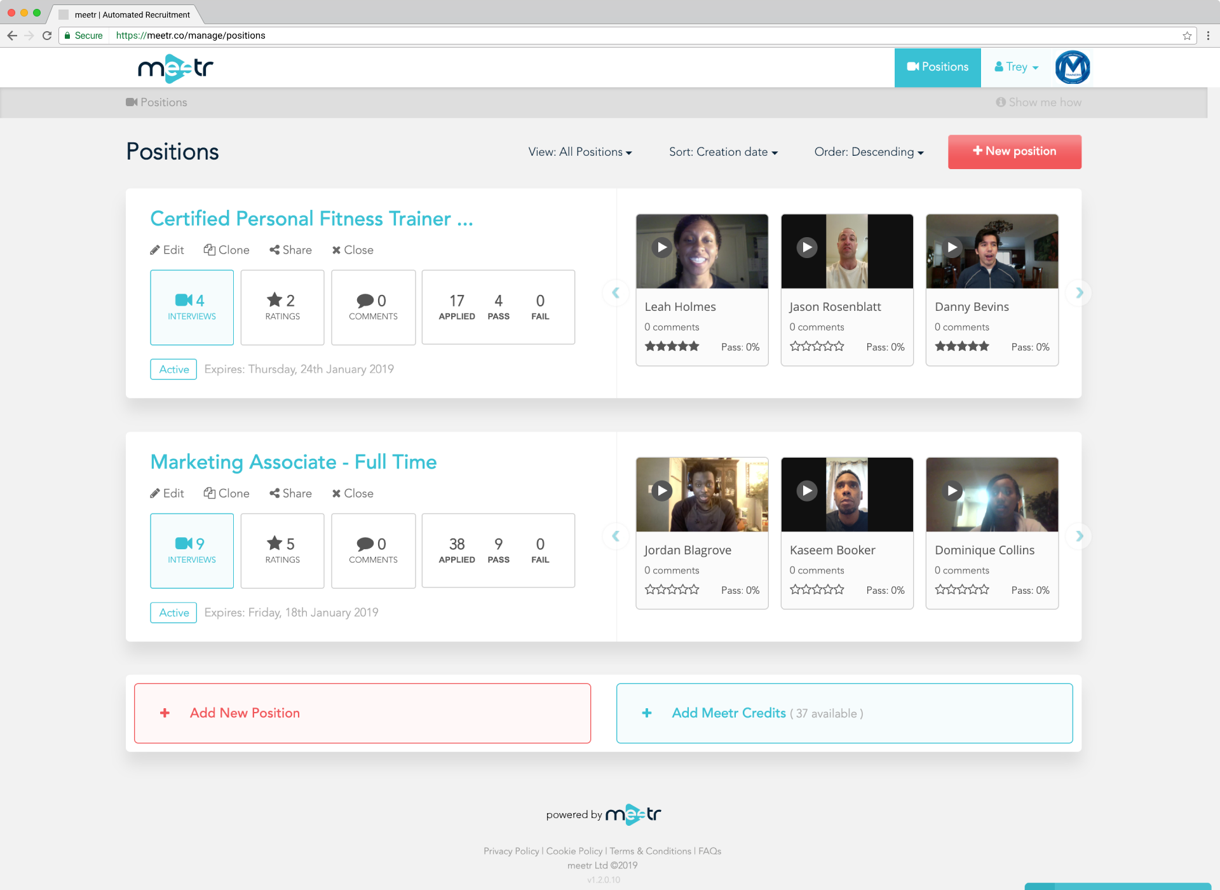Show next candidates in Fitness Trainer carousel
This screenshot has height=890, width=1220.
(x=1080, y=292)
